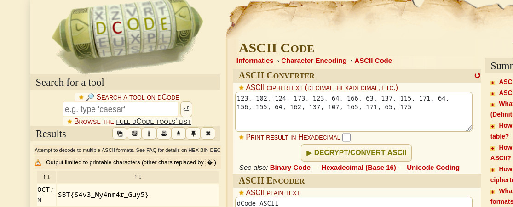
Task: Click the ASCII Code page title
Action: click(277, 48)
